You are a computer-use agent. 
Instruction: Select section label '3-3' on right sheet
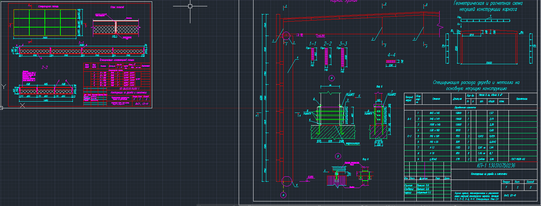point(343,44)
